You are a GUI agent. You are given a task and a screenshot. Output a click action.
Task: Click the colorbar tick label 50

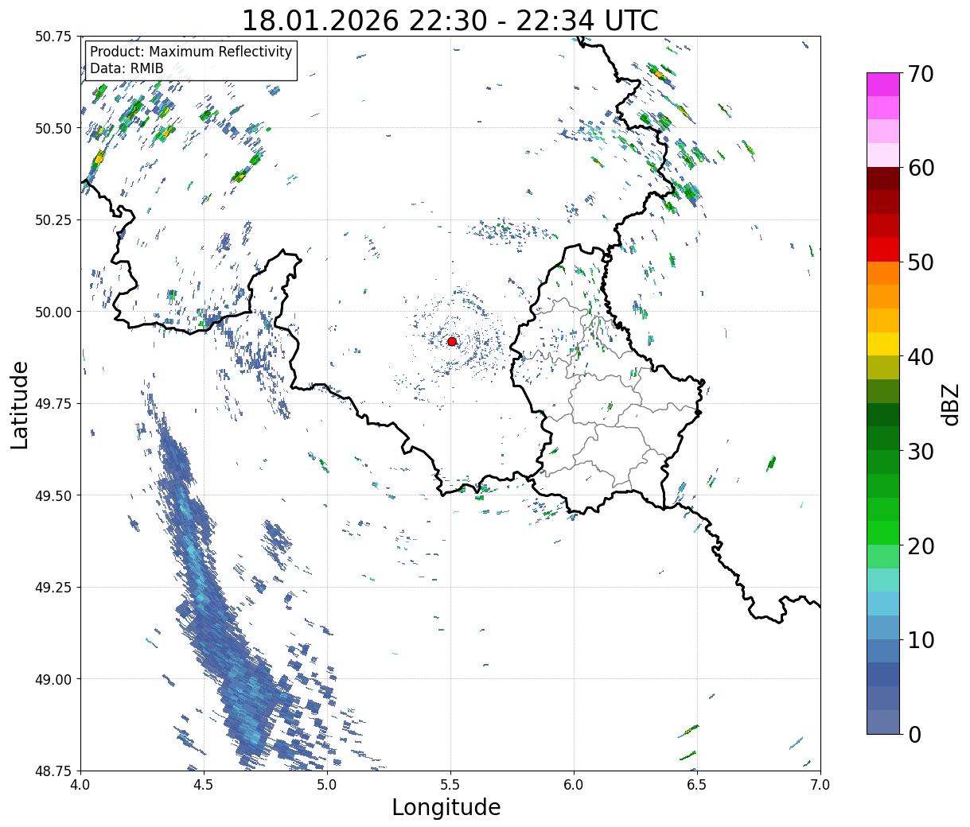click(920, 262)
